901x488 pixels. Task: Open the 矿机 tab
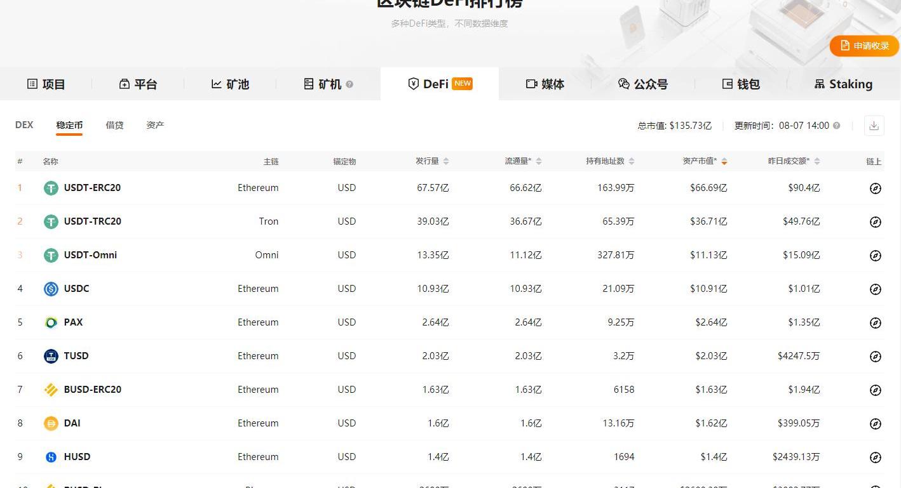tap(323, 84)
